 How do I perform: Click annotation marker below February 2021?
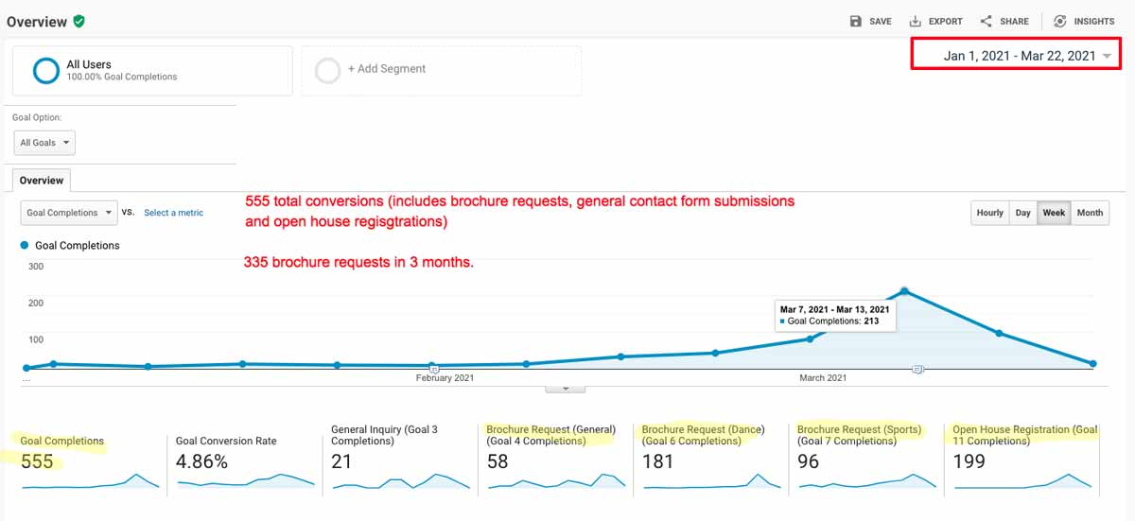point(434,368)
